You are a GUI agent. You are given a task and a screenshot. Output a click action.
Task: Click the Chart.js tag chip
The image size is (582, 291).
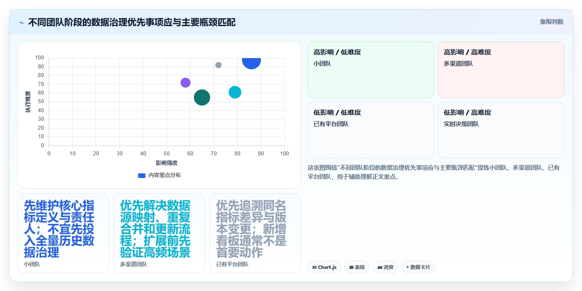point(324,267)
